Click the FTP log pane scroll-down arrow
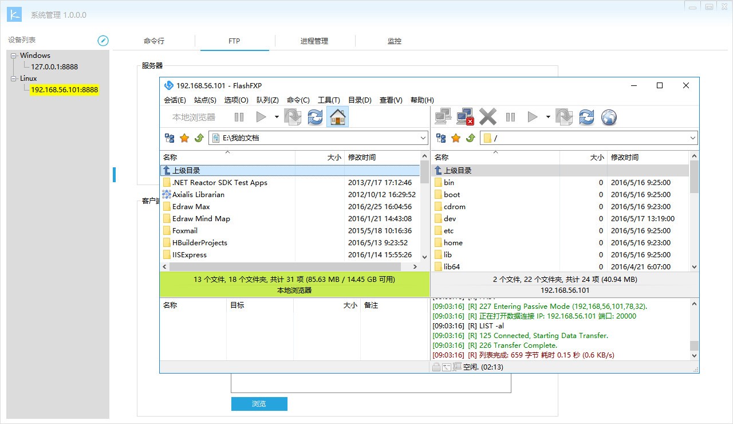Image resolution: width=733 pixels, height=424 pixels. click(694, 356)
